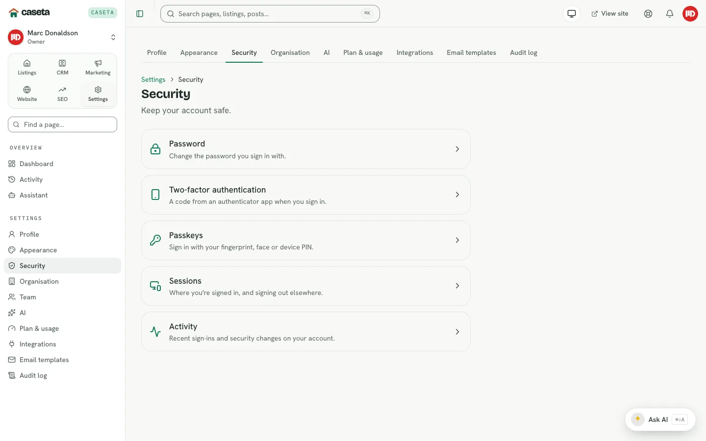Screen dimensions: 706x441
Task: Open the user avatar menu in top bar
Action: pos(690,14)
